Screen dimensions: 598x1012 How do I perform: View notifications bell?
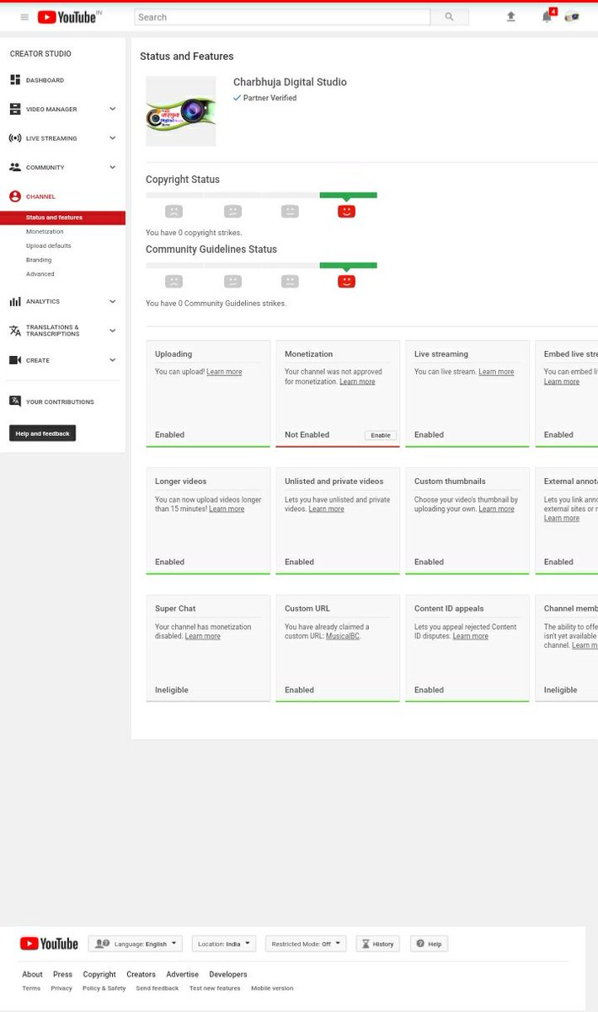(x=547, y=17)
